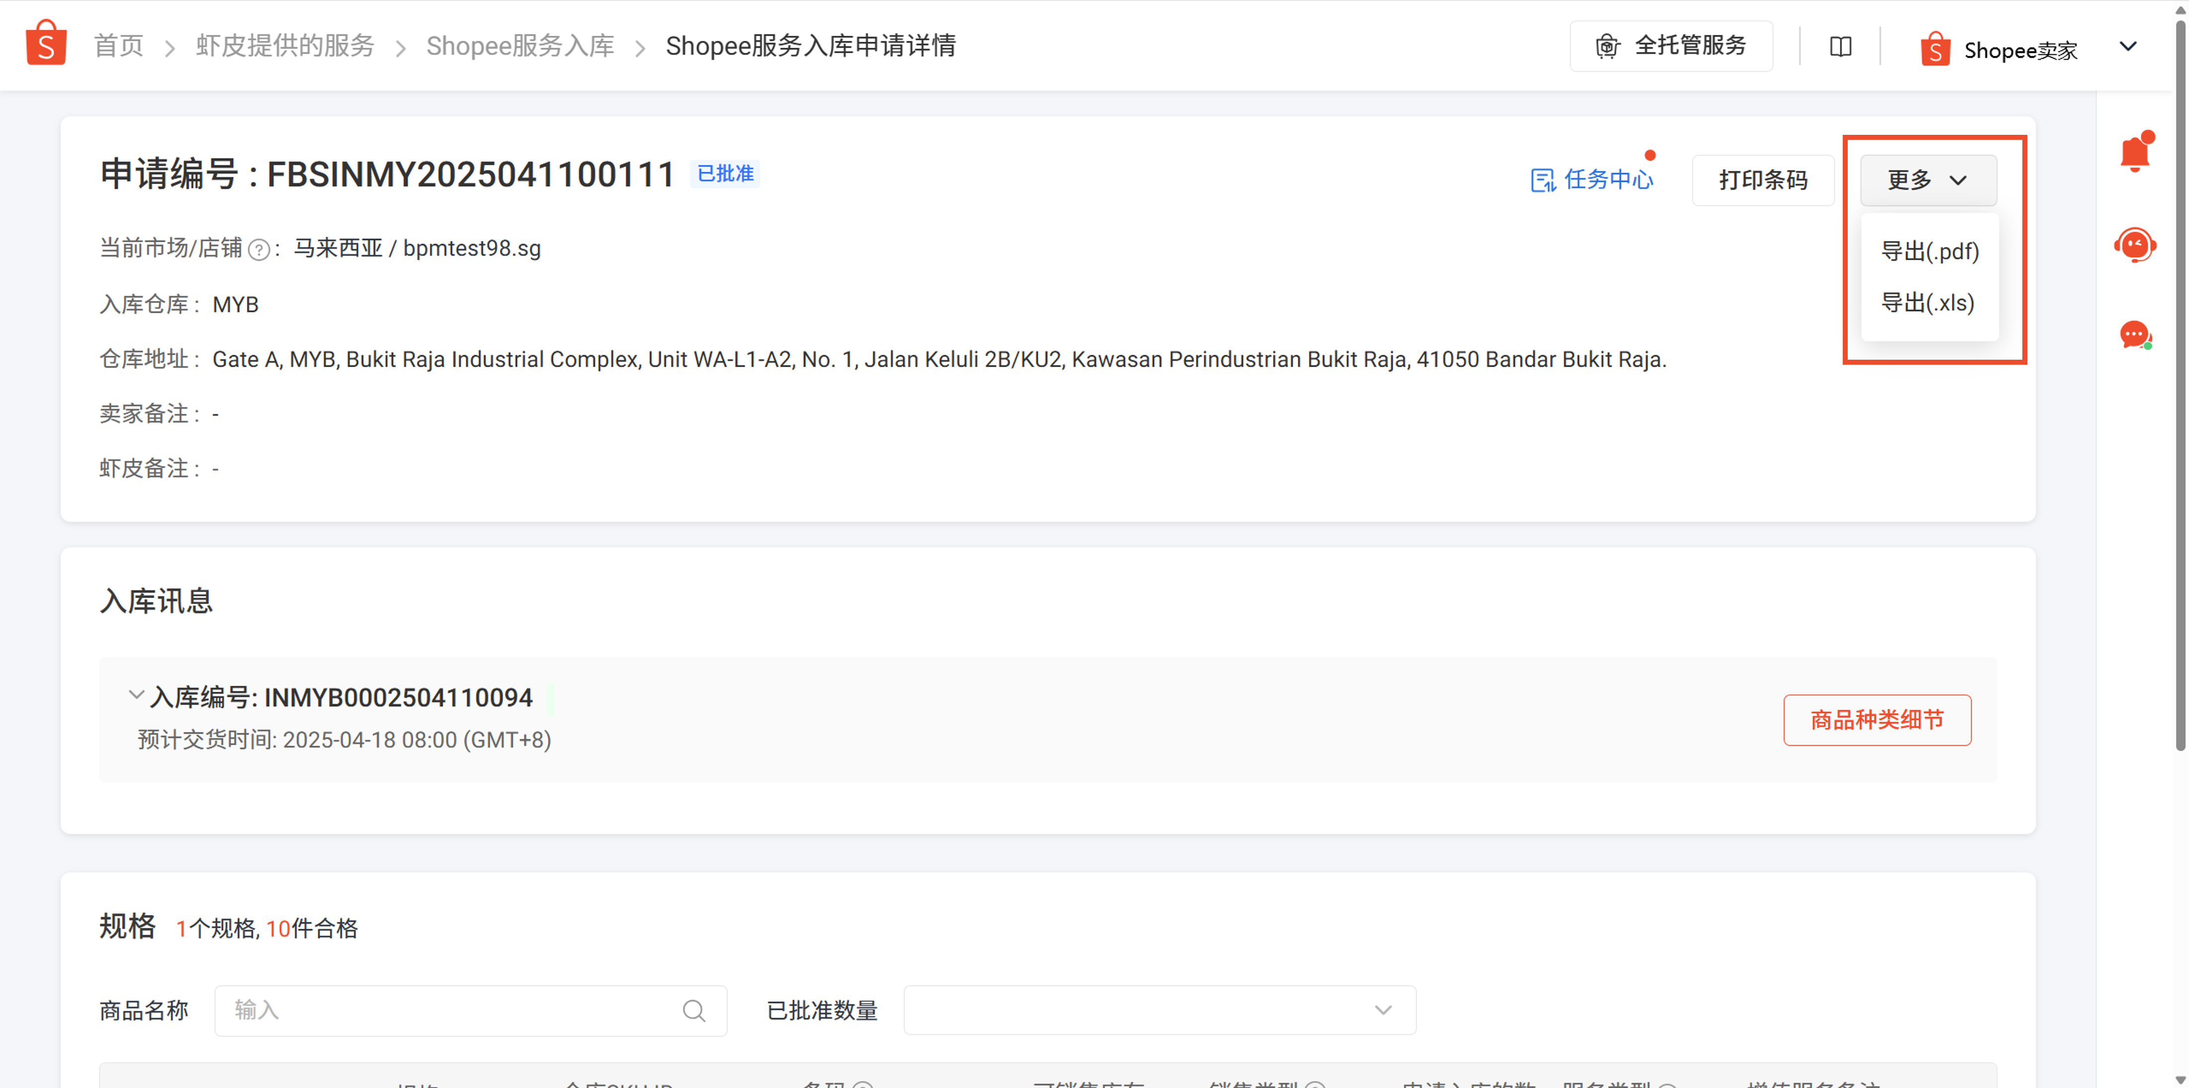Click the 1个规格, 10件合格 summary text
2189x1088 pixels.
(x=267, y=928)
